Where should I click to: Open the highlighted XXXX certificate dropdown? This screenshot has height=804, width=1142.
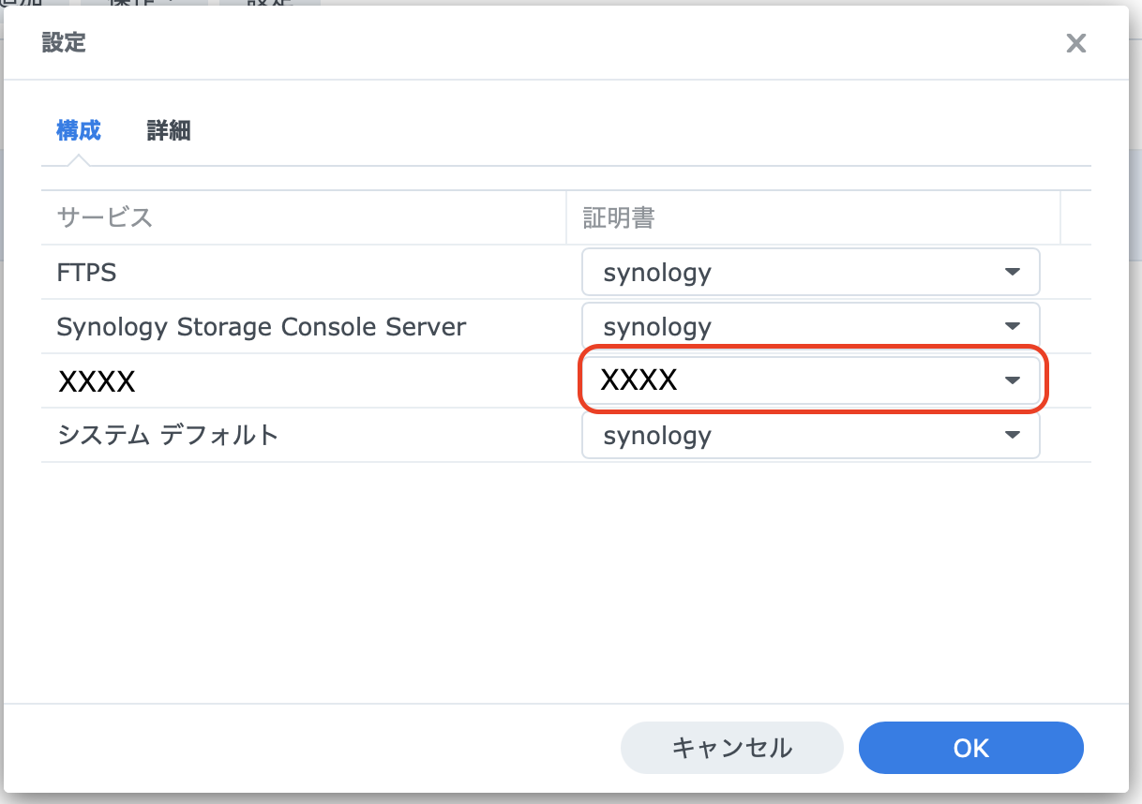coord(811,380)
